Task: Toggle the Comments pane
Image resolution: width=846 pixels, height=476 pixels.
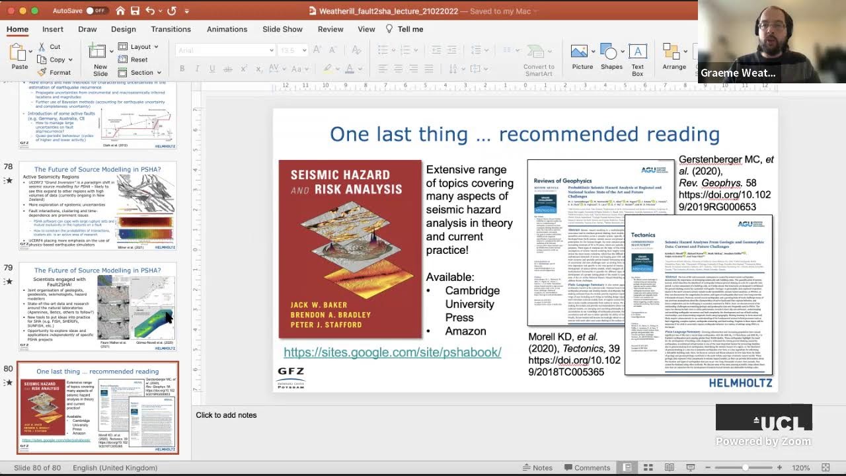Action: 586,467
